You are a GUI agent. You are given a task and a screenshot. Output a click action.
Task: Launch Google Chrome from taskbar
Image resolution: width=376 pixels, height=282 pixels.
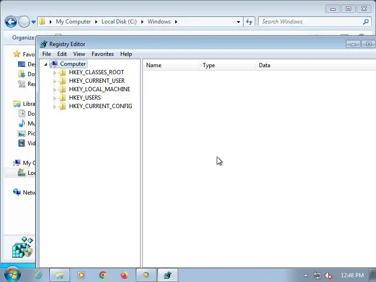(103, 275)
